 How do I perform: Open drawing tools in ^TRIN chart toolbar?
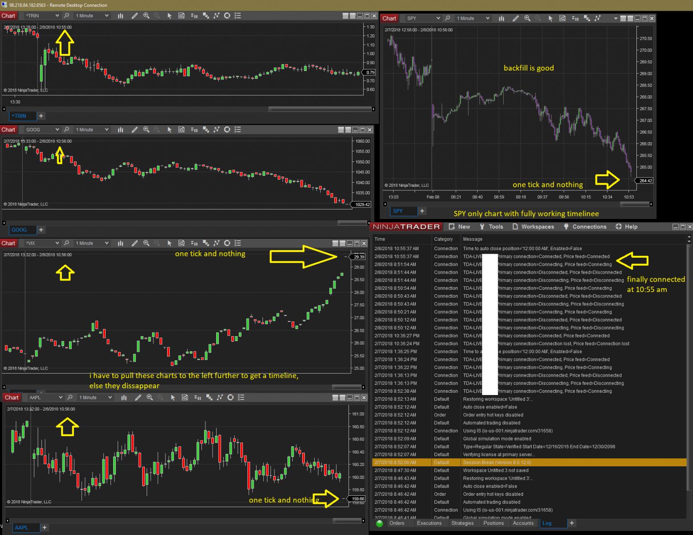pos(135,16)
